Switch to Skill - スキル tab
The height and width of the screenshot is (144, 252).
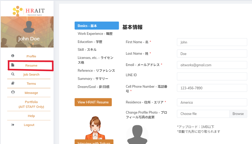[x=87, y=49]
